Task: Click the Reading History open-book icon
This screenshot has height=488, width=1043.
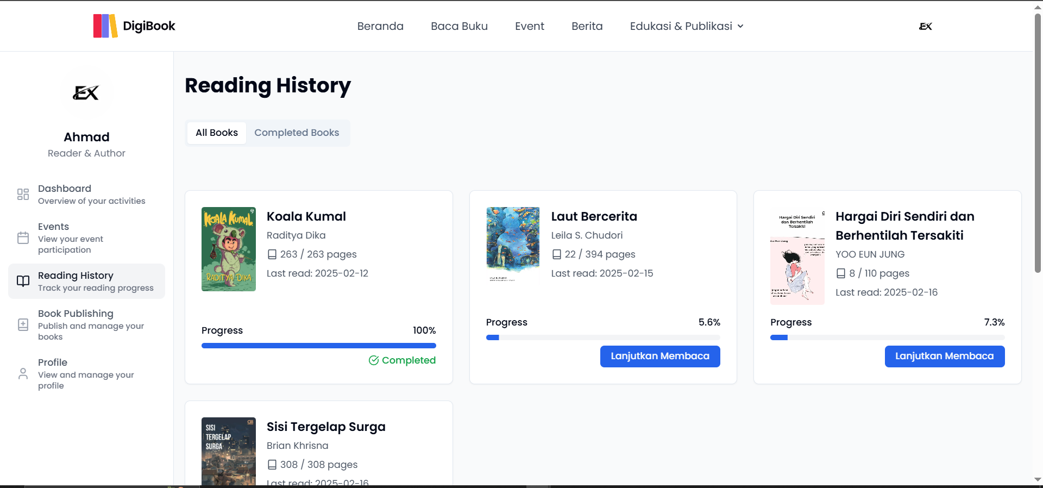Action: click(23, 281)
